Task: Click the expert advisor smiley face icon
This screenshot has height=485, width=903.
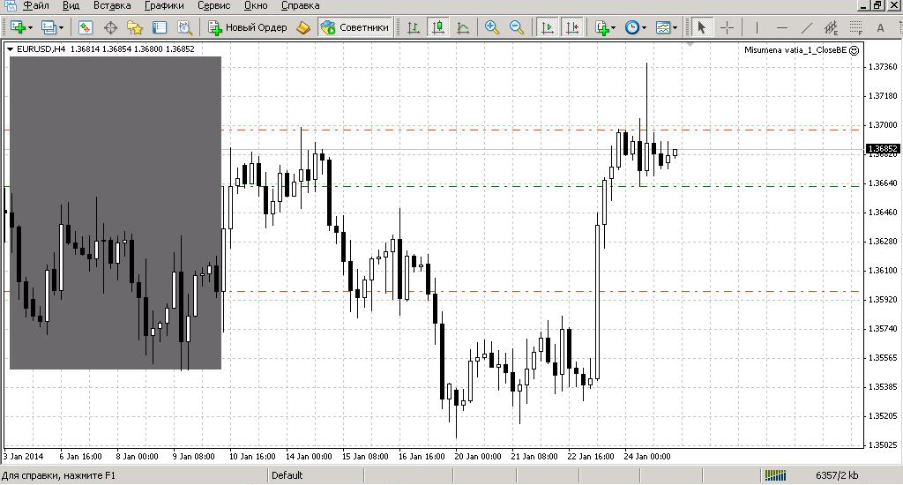Action: coord(854,50)
